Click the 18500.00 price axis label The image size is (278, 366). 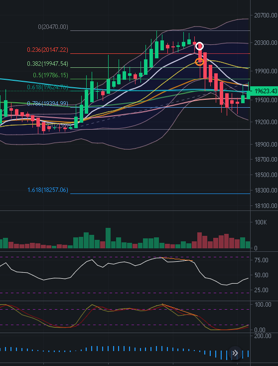tap(266, 175)
